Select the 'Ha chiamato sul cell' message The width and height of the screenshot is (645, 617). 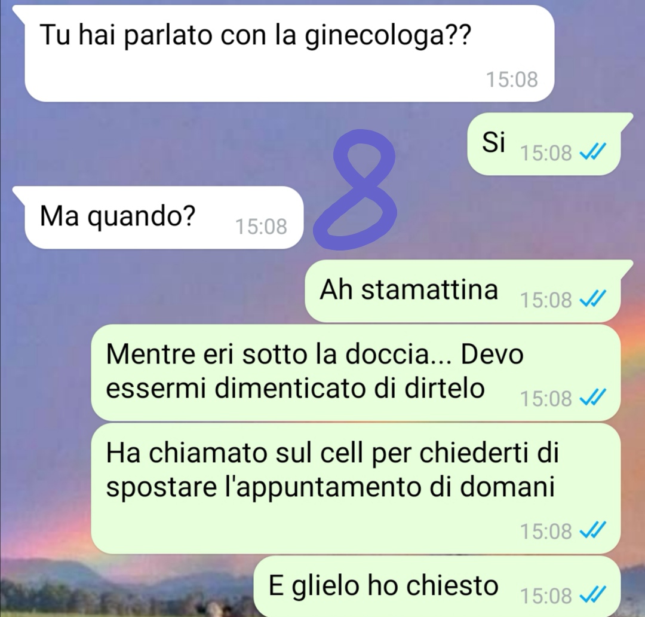click(356, 488)
